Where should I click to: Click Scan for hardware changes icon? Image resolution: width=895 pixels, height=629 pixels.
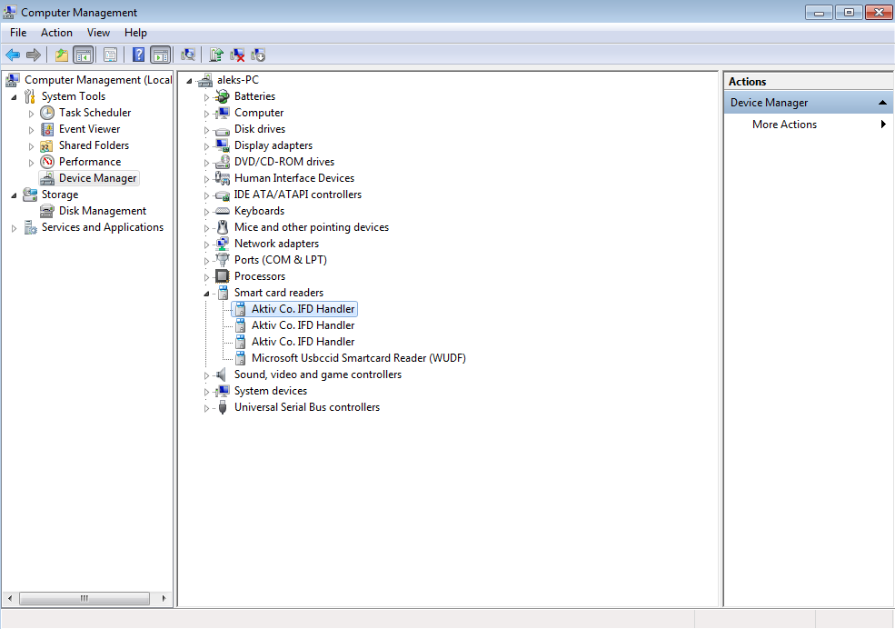click(188, 55)
